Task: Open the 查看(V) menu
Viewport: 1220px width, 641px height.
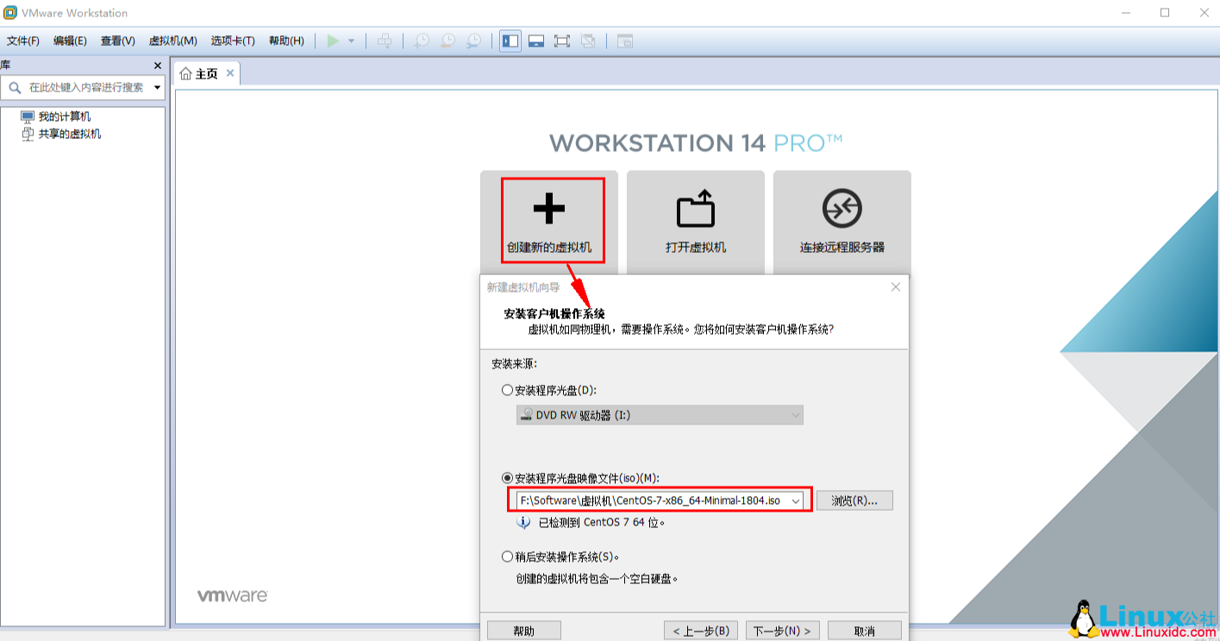Action: click(x=118, y=41)
